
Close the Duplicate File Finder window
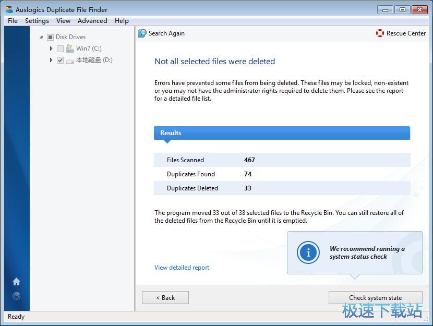[x=419, y=10]
